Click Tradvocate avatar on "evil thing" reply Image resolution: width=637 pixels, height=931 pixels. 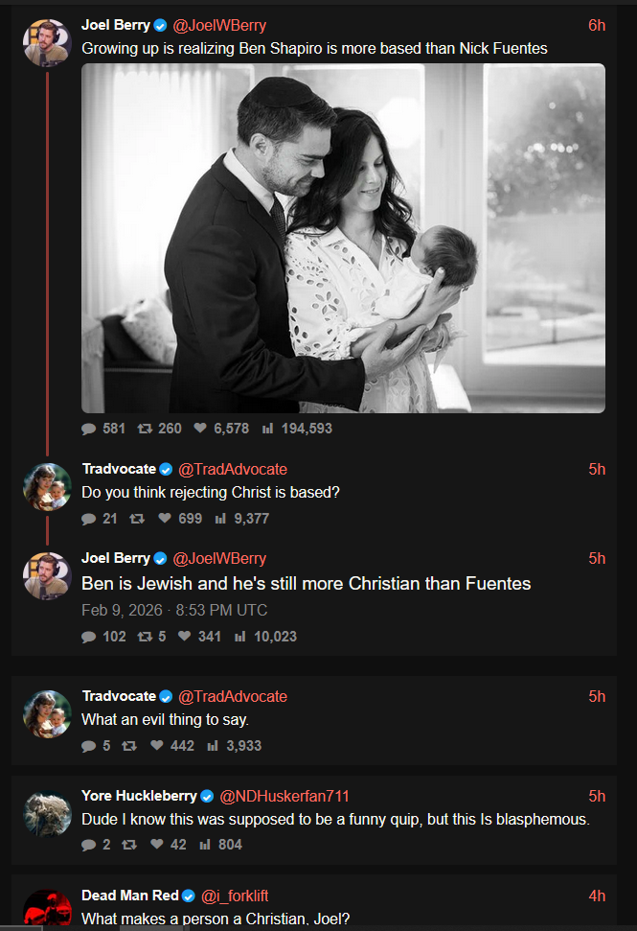(47, 713)
